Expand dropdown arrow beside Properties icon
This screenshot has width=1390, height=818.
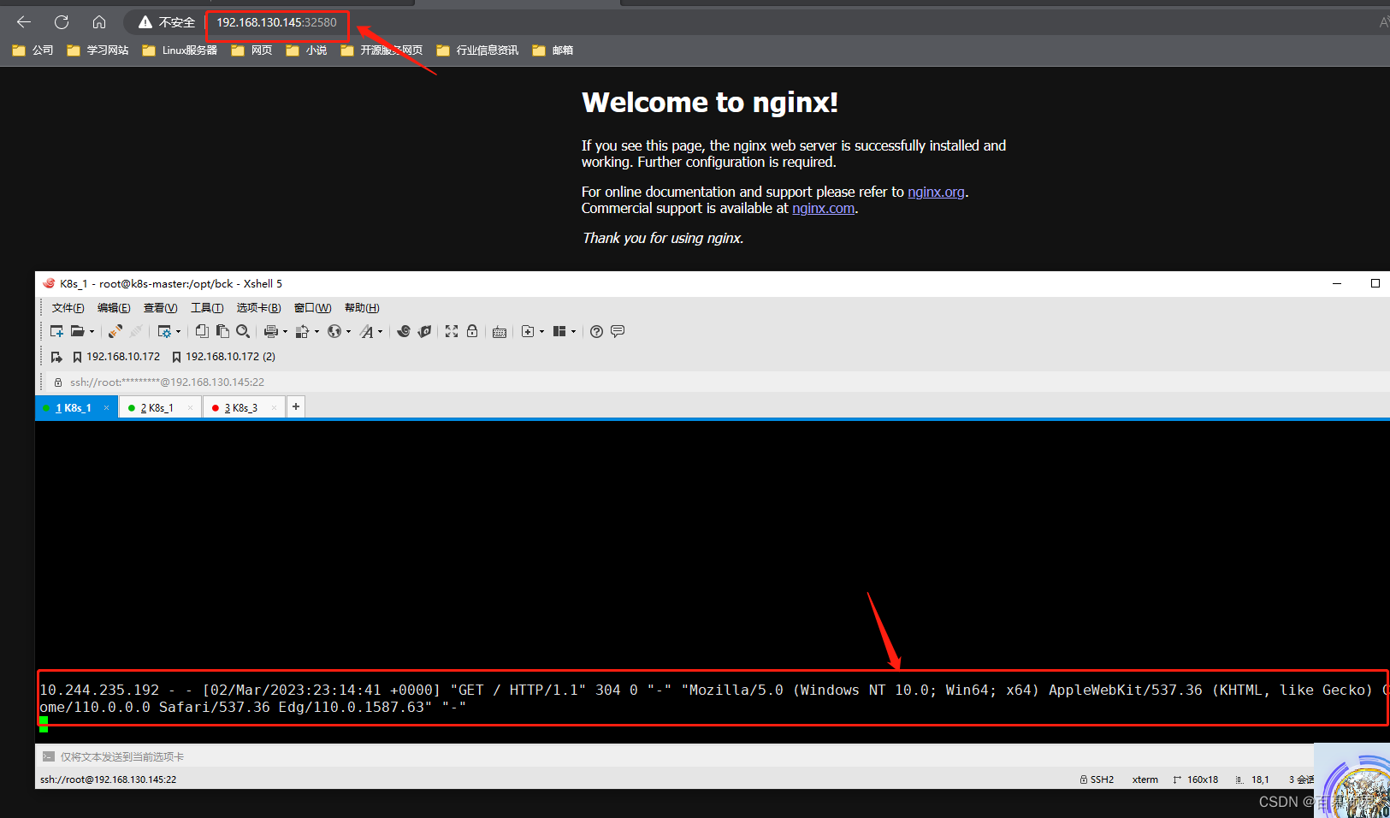coord(179,332)
